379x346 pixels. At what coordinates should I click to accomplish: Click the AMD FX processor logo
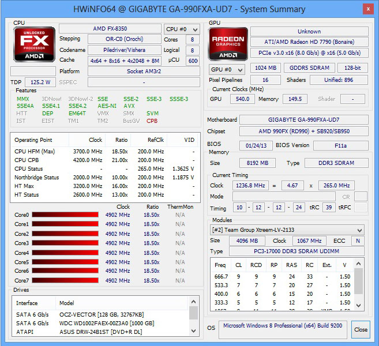(34, 44)
